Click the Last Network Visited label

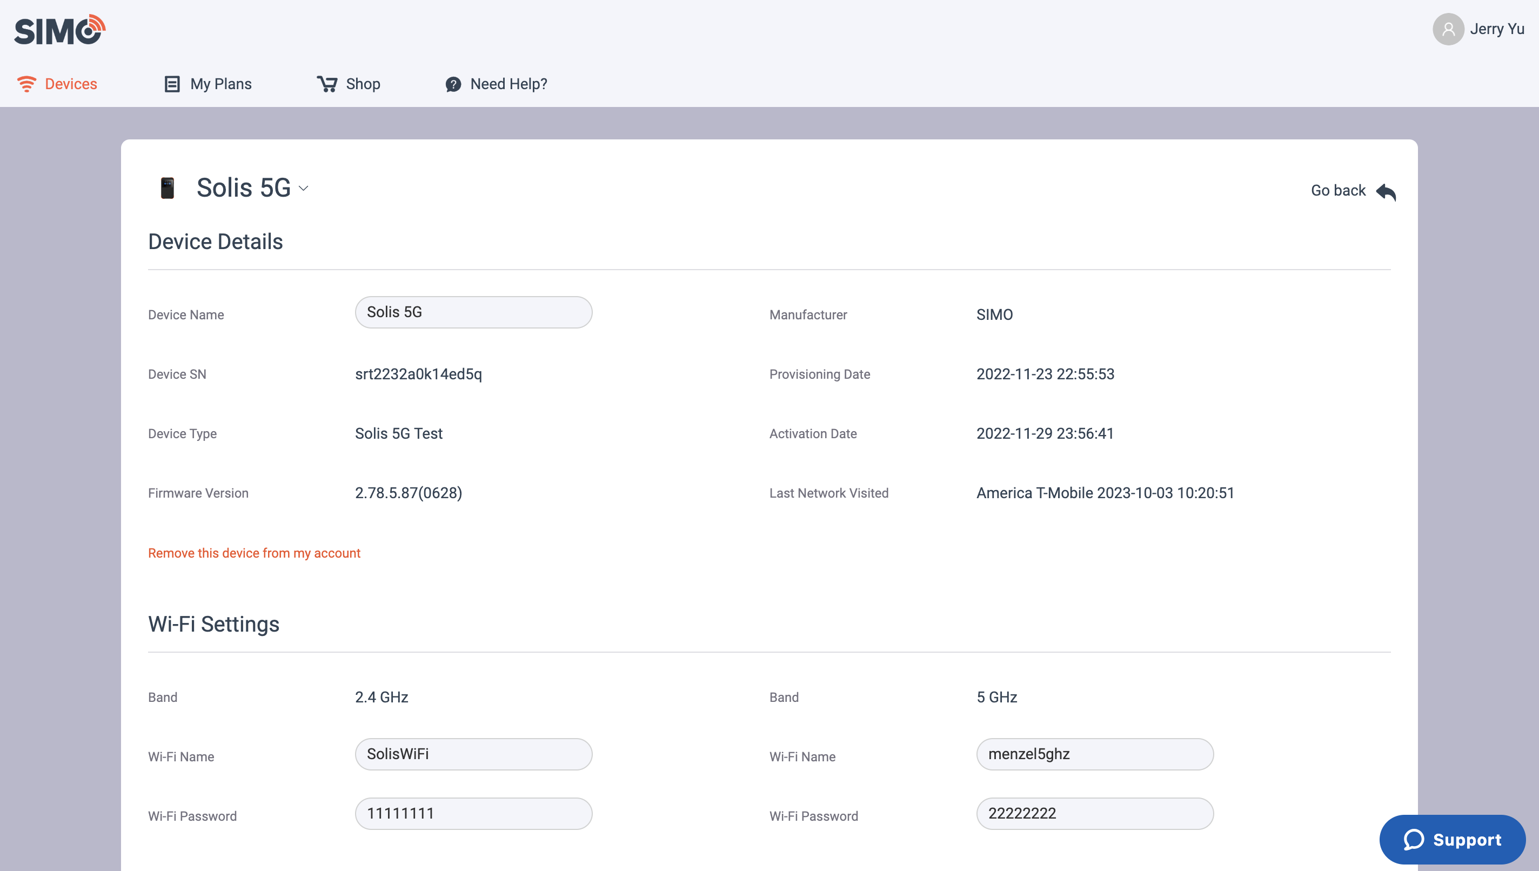(828, 493)
